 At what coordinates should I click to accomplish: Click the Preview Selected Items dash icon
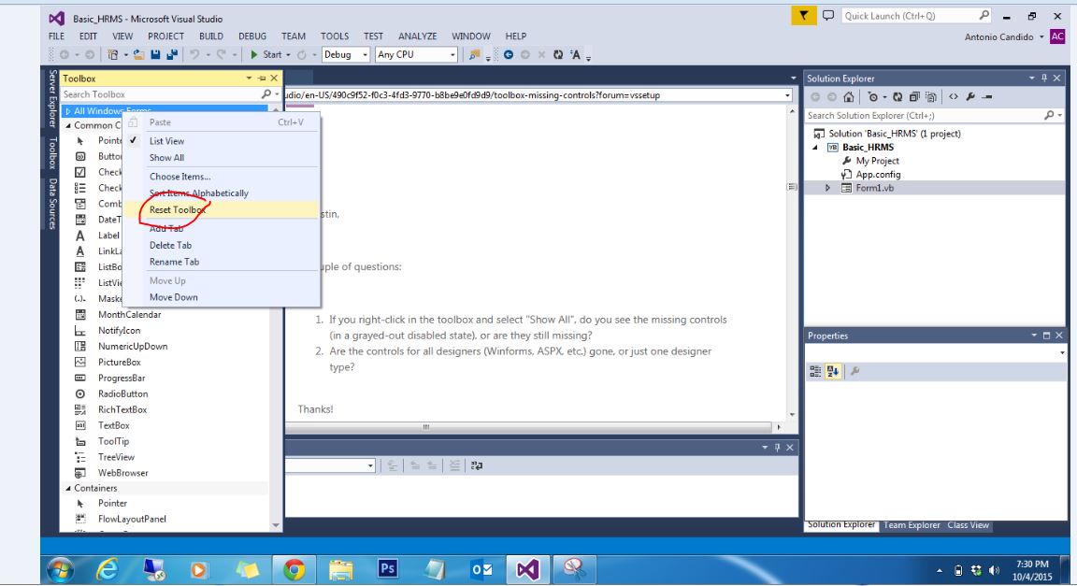pyautogui.click(x=987, y=97)
